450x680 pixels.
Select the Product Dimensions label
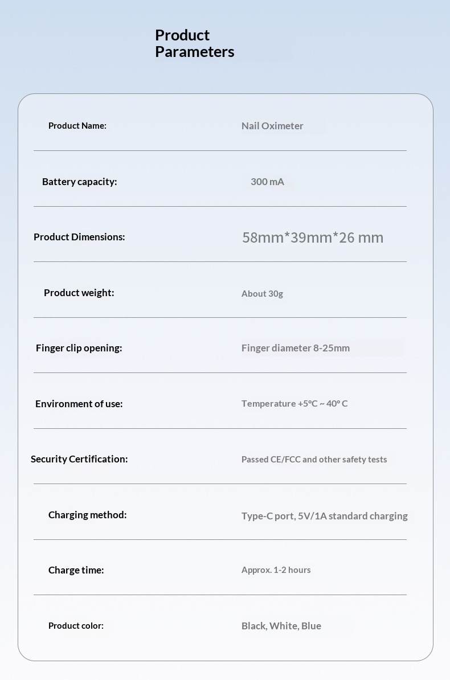(x=79, y=237)
